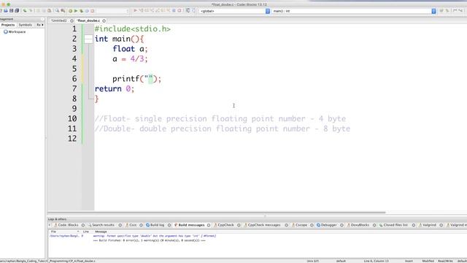Viewport: 467px width, 263px height.
Task: Click the editor horizontal scrollbar
Action: (x=217, y=213)
